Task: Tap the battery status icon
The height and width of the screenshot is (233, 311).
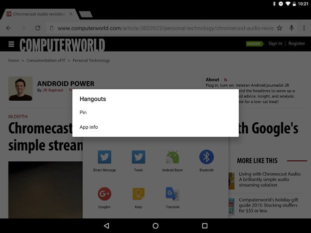Action: click(x=294, y=4)
